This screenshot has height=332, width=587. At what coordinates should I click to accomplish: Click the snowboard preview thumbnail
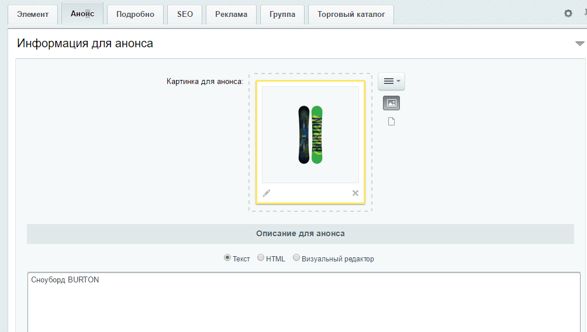coord(310,135)
